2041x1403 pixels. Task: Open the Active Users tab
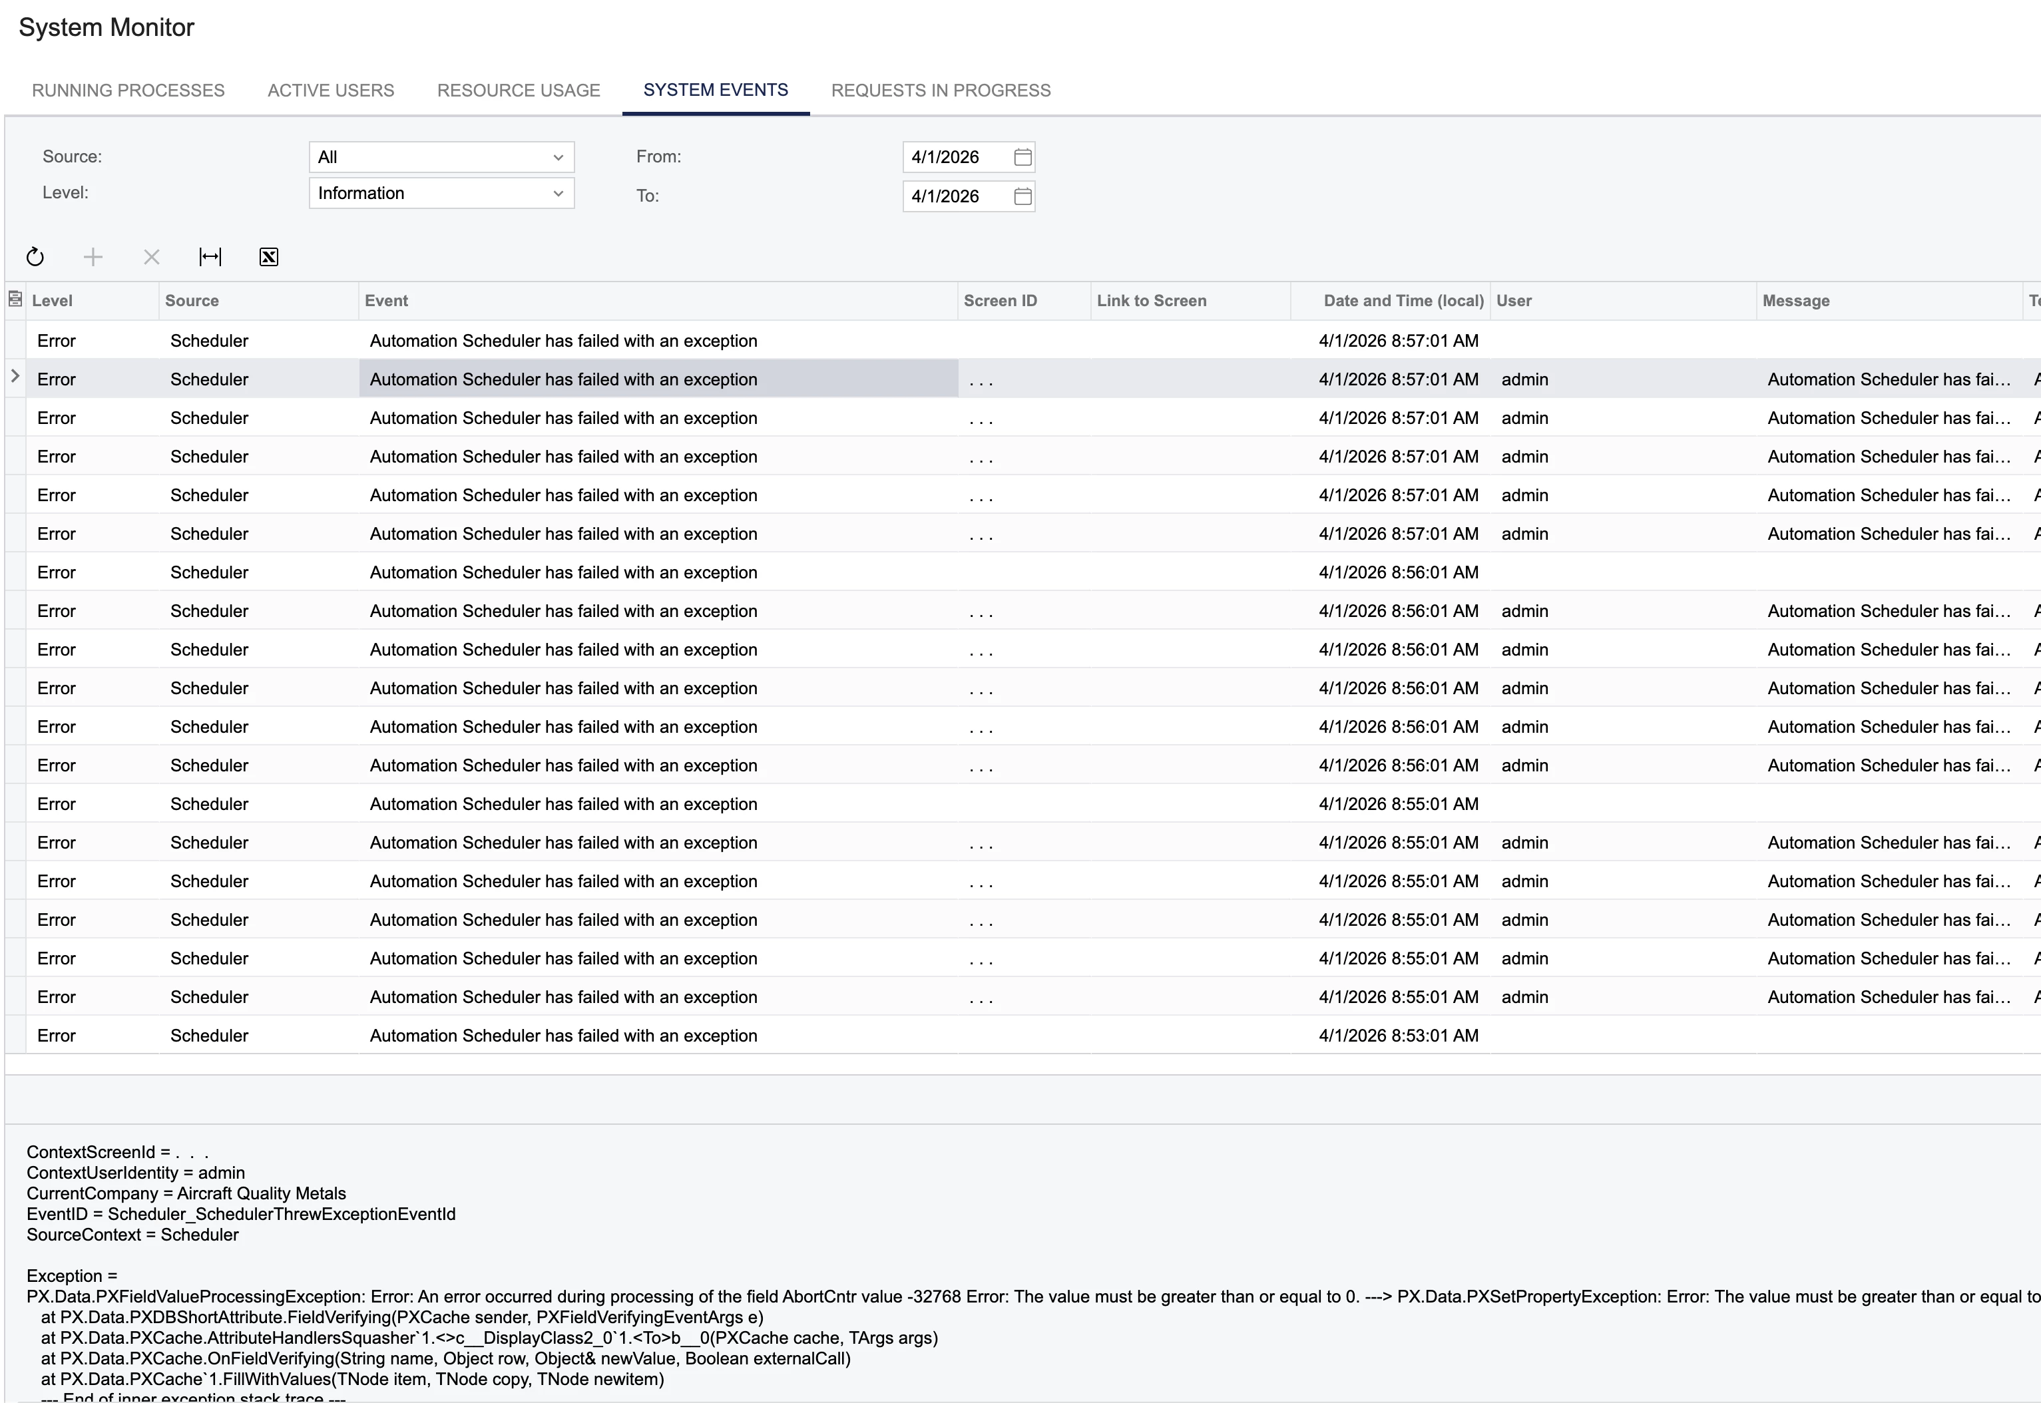pos(330,91)
